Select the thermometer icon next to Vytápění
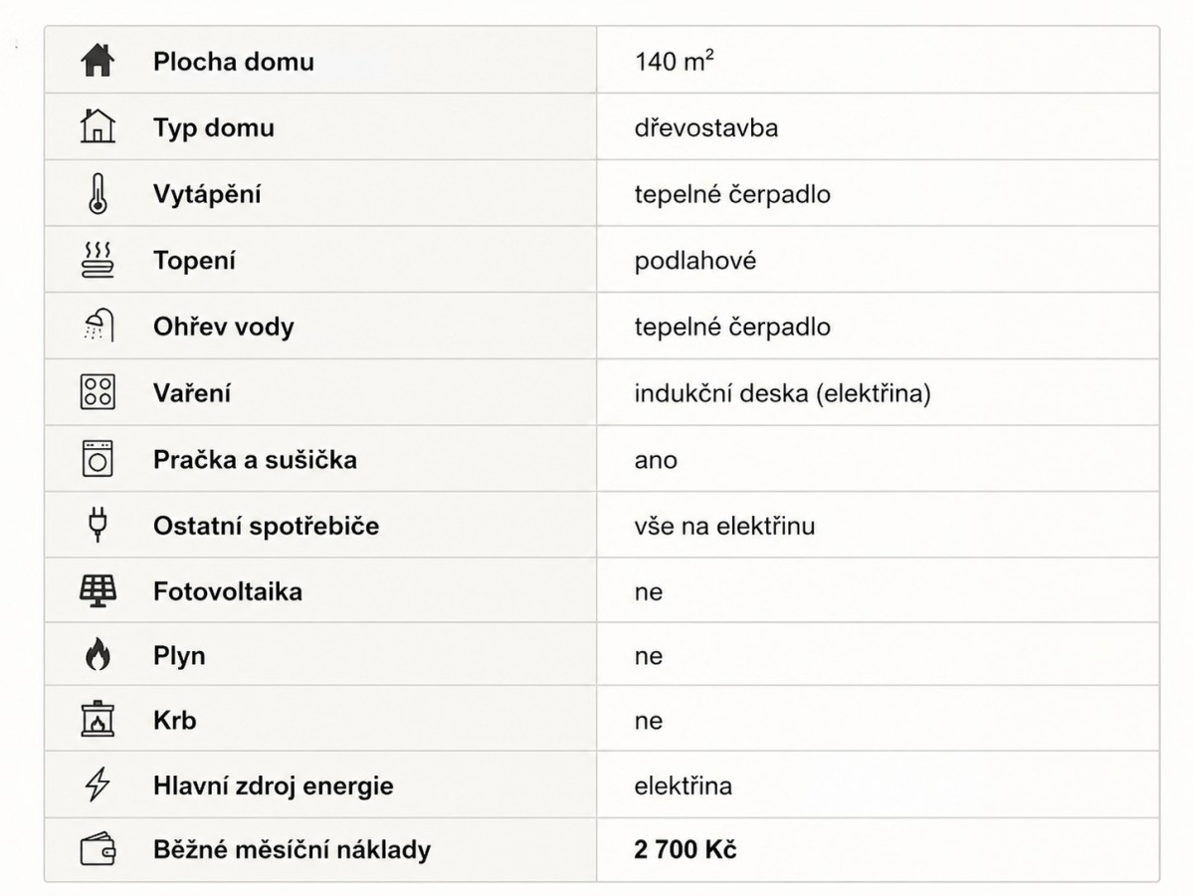1194x896 pixels. [x=98, y=194]
